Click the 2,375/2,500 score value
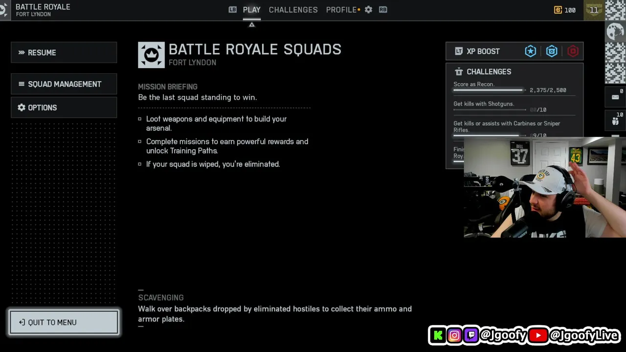 coord(548,90)
